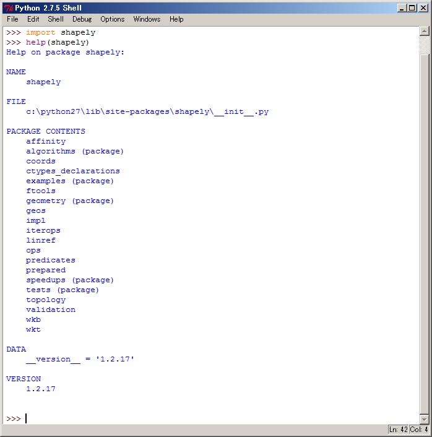Image resolution: width=432 pixels, height=437 pixels.
Task: Click the Ln: 42 status indicator
Action: (398, 430)
